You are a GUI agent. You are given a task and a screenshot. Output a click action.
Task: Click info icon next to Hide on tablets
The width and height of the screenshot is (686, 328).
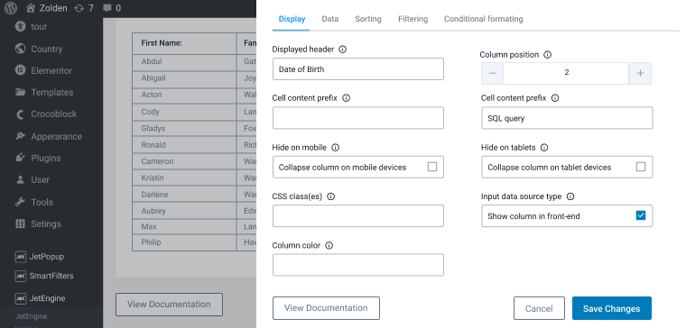point(544,148)
